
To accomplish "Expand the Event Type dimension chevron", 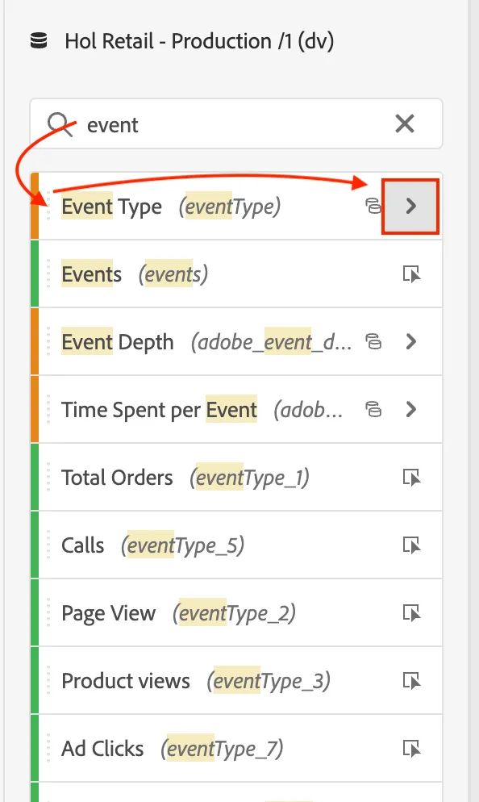I will point(410,206).
